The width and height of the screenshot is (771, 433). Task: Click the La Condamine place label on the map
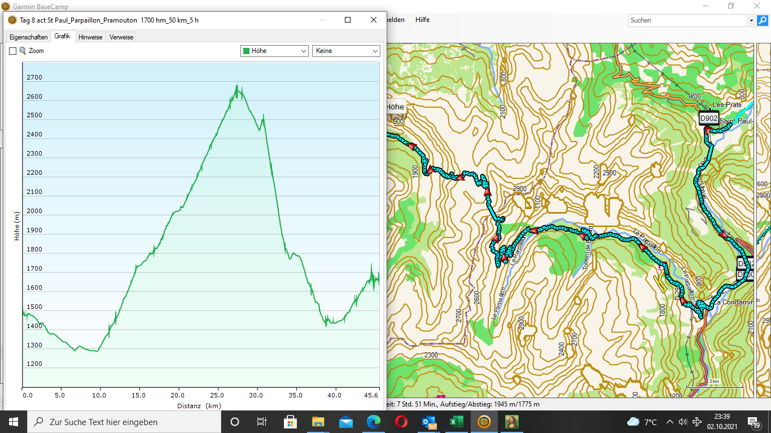pos(733,302)
